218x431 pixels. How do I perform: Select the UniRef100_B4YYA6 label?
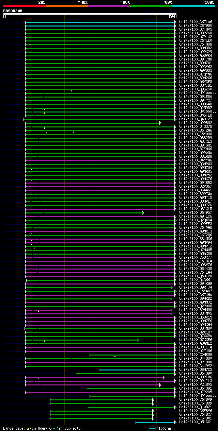coord(196,160)
